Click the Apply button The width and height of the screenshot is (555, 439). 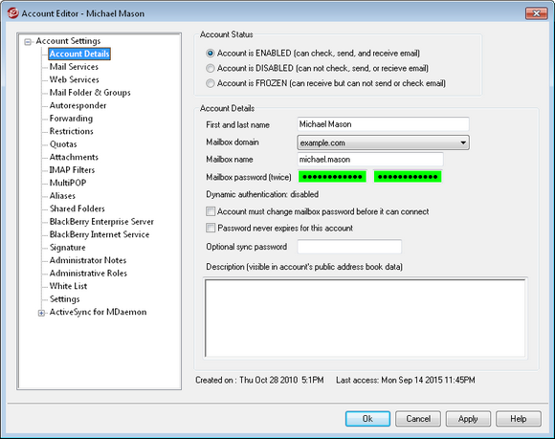pos(468,419)
